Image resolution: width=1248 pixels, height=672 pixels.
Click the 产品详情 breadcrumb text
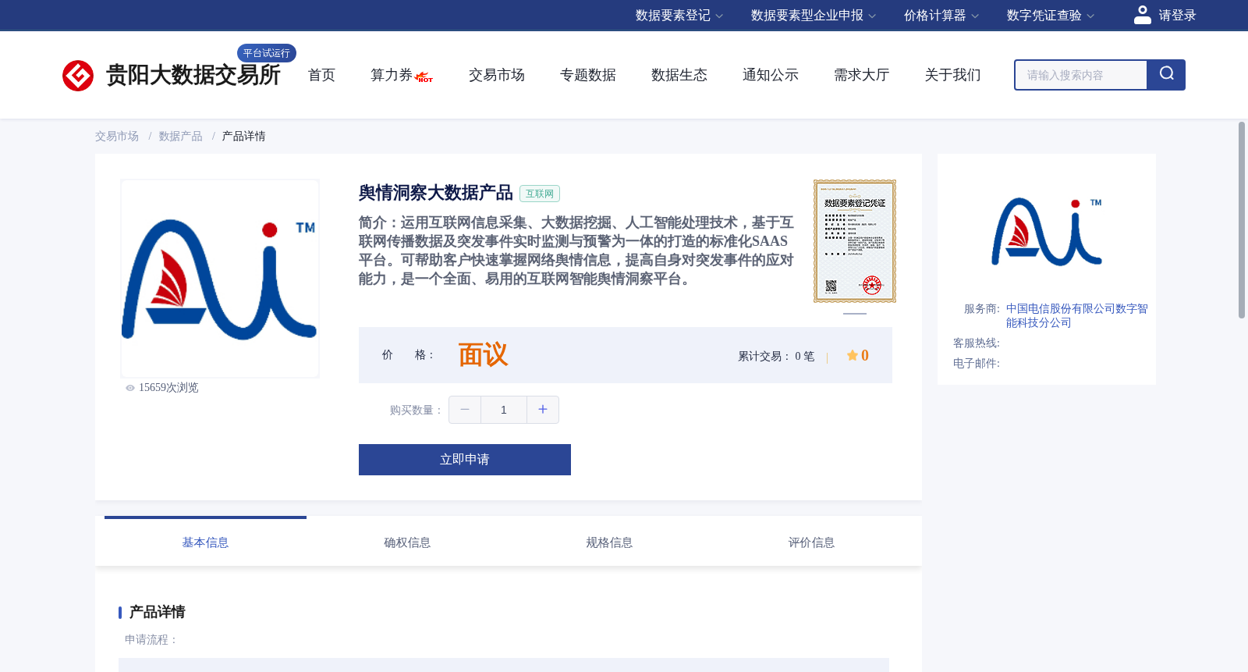tap(244, 137)
